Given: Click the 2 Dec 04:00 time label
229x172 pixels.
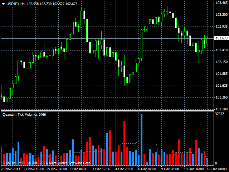Looking at the screenshot, I should click(78, 169).
